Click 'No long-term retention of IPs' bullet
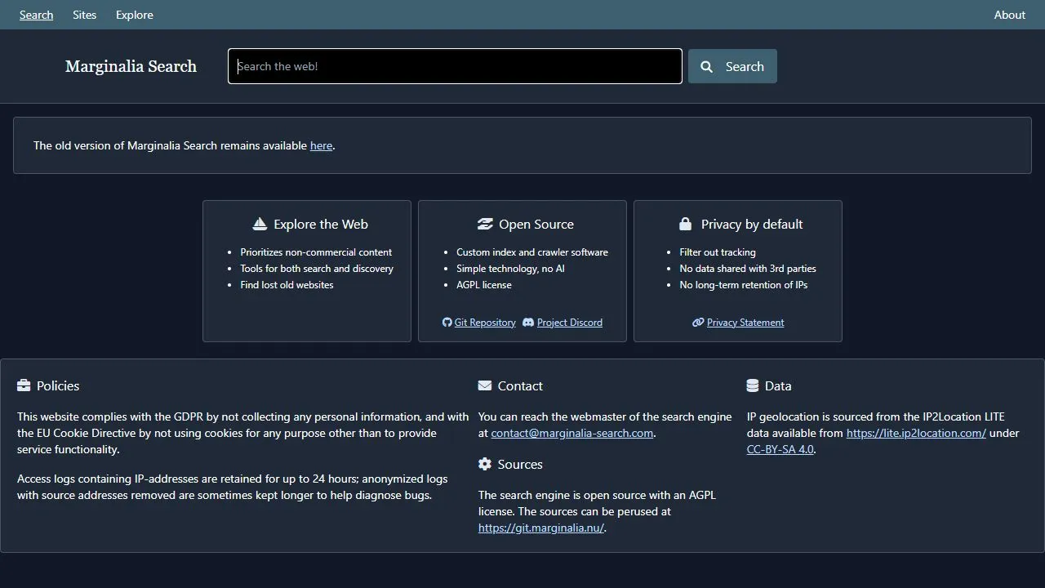The width and height of the screenshot is (1045, 588). (744, 285)
